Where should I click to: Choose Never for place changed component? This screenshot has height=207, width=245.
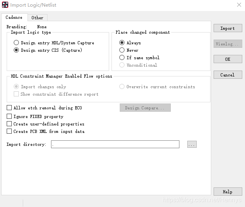click(122, 50)
